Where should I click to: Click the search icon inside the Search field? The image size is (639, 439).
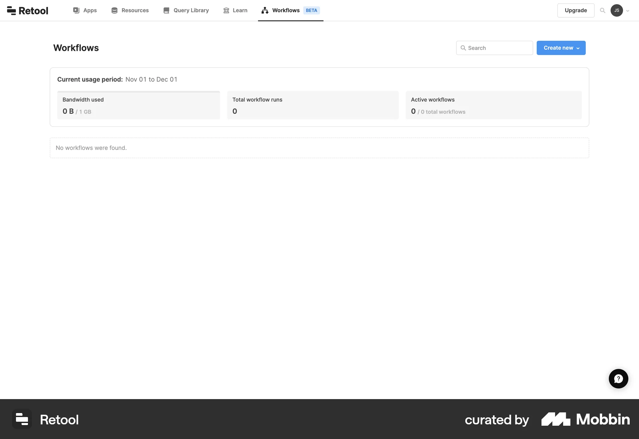point(464,48)
